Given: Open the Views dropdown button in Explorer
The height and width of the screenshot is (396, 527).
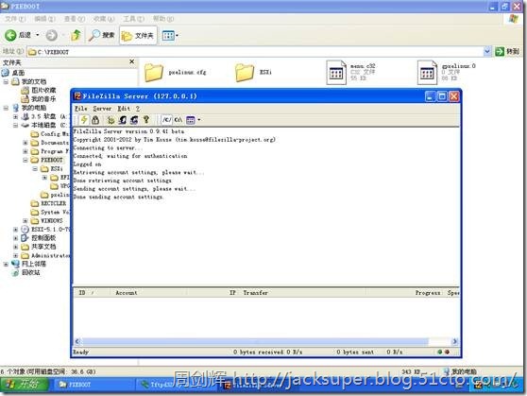Looking at the screenshot, I should click(x=170, y=35).
